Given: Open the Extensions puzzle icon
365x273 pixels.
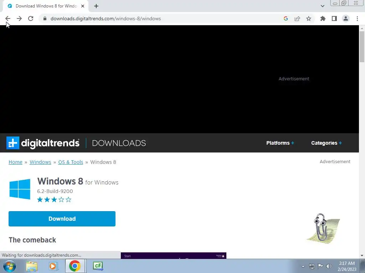Looking at the screenshot, I should 323,18.
